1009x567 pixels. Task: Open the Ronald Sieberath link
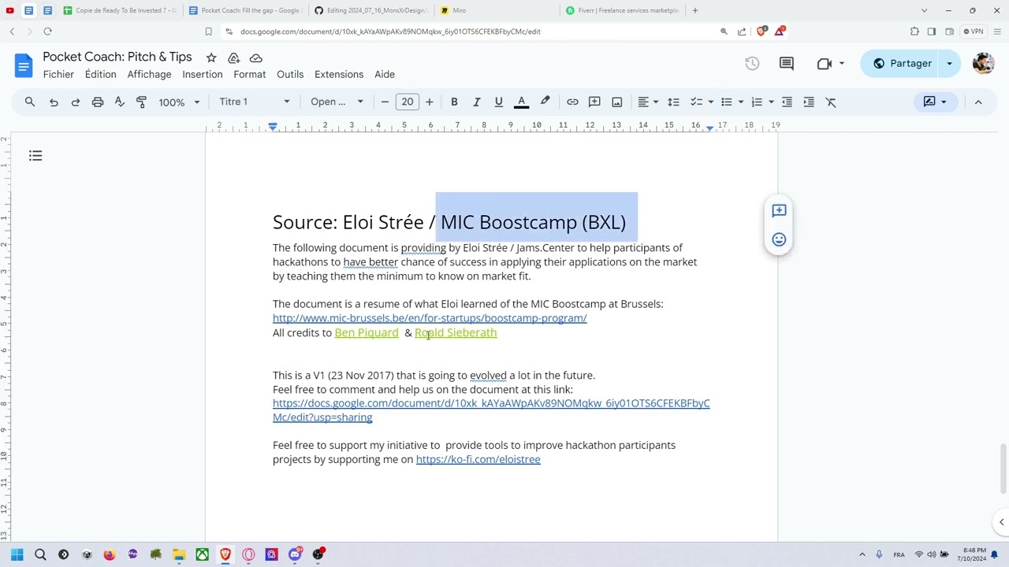point(456,332)
